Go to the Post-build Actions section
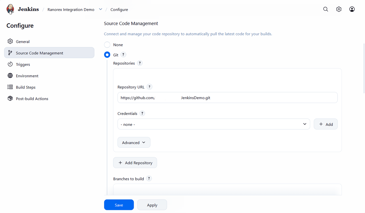 pyautogui.click(x=49, y=98)
